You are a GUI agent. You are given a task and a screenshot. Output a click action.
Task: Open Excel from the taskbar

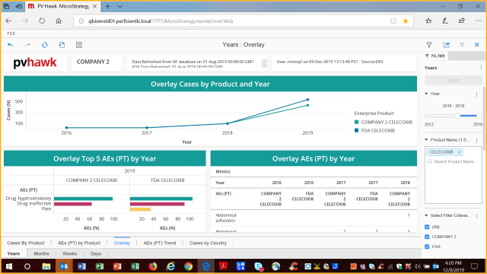(x=135, y=266)
